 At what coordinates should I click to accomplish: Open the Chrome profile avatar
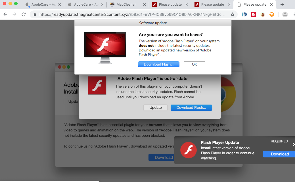(x=285, y=14)
